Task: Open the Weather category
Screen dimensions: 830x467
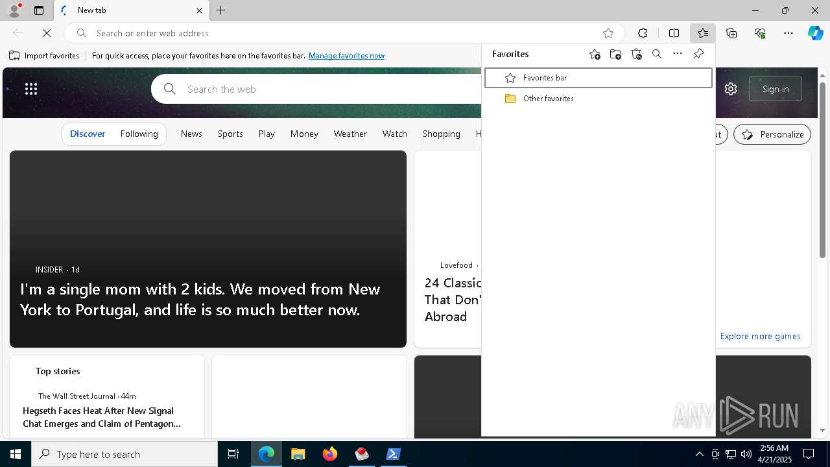Action: click(x=350, y=134)
